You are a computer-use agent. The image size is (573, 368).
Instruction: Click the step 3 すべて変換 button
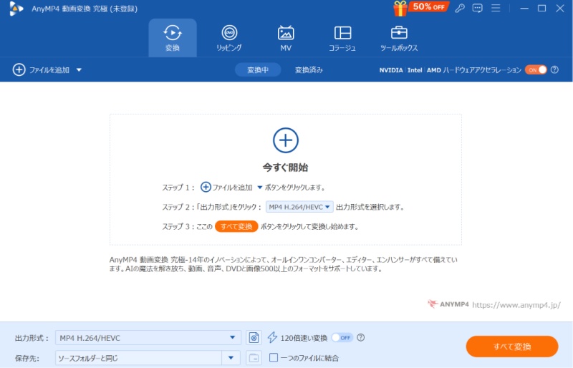point(236,226)
